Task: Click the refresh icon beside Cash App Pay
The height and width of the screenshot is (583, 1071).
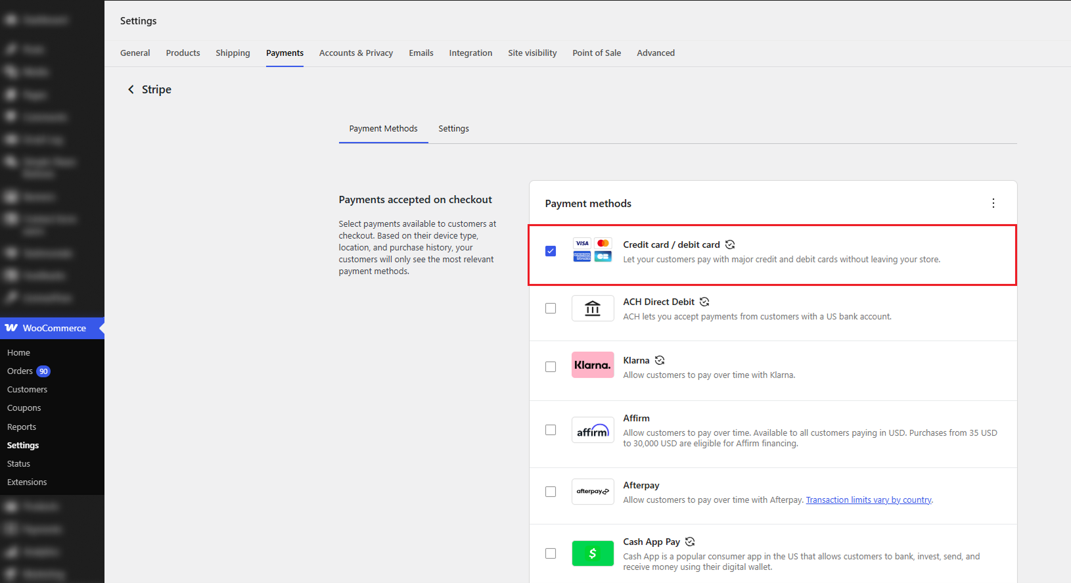Action: (x=690, y=542)
